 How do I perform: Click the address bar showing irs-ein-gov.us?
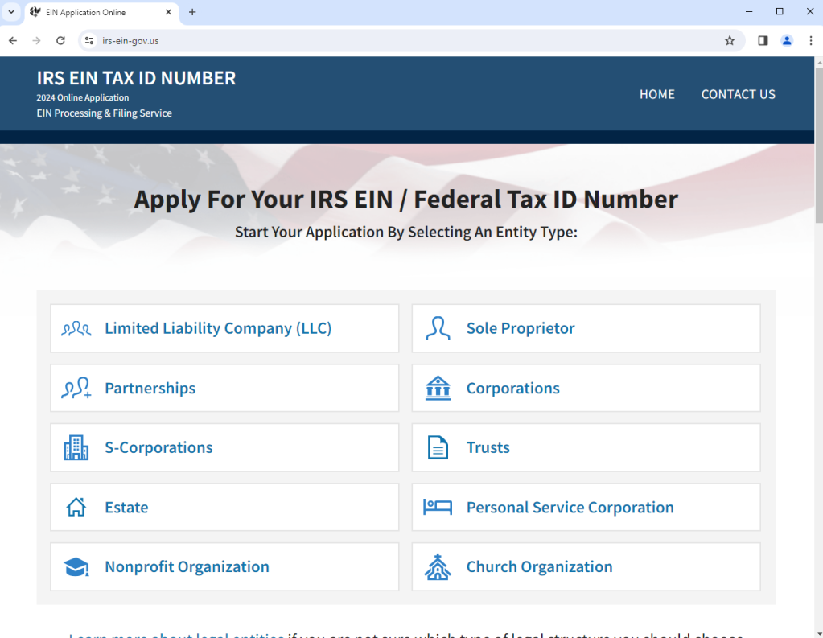click(x=402, y=40)
